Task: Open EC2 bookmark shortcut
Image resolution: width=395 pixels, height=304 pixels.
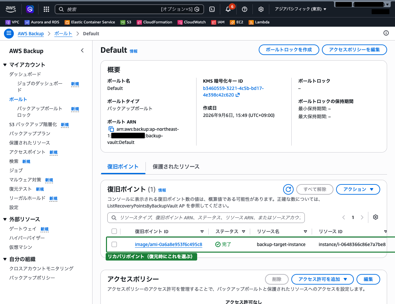Action: pyautogui.click(x=237, y=22)
